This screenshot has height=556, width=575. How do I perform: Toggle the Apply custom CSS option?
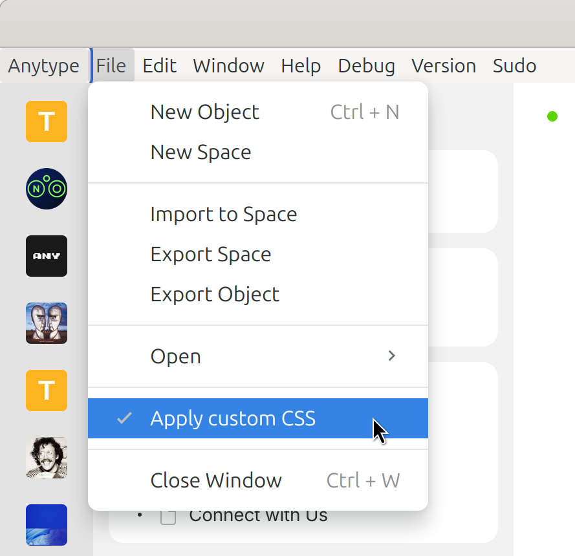point(233,418)
